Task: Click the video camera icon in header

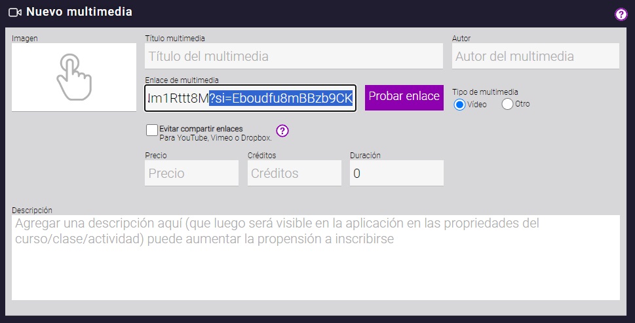Action: pos(15,12)
